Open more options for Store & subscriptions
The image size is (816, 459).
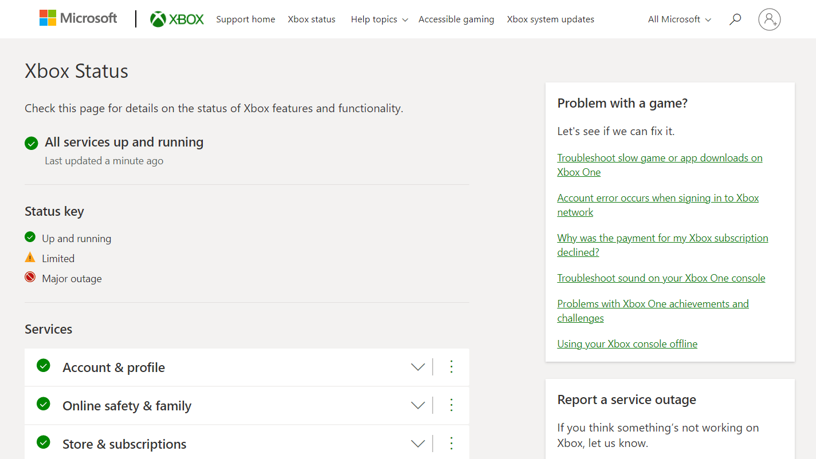pos(452,444)
